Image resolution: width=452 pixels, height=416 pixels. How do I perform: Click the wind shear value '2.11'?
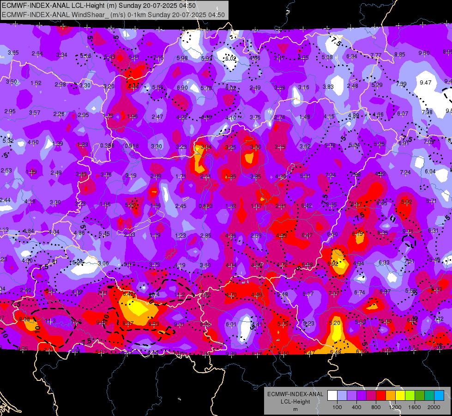click(x=205, y=177)
